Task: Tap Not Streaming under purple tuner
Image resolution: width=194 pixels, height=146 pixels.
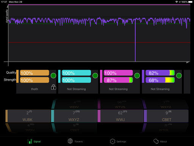Action: (160, 89)
